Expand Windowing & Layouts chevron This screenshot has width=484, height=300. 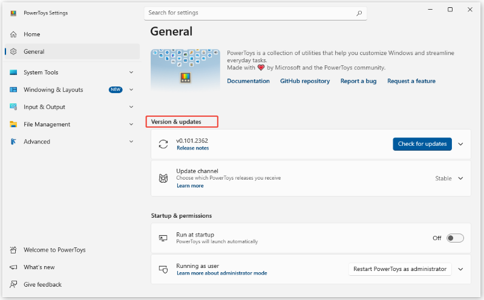(x=131, y=90)
